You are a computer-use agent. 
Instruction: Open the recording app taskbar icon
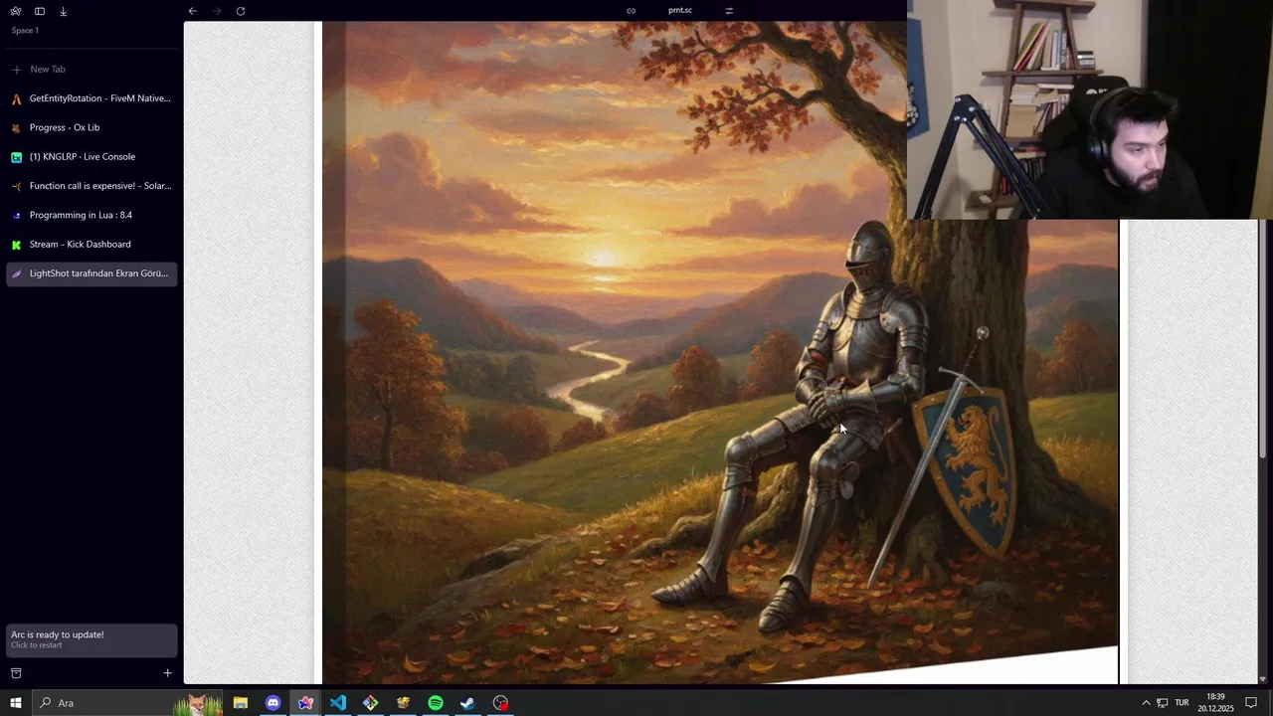(500, 703)
